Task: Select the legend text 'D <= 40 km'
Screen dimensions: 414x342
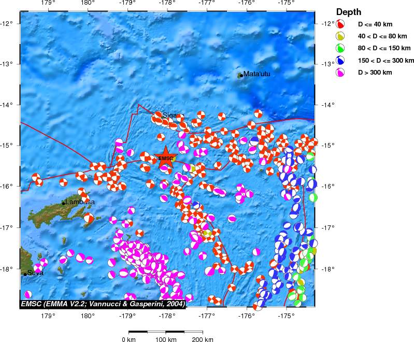Action: pos(375,24)
